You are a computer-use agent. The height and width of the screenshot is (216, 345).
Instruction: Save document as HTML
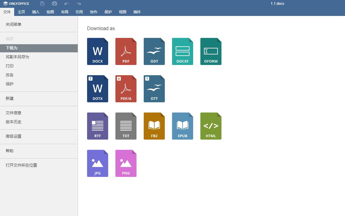[x=211, y=126]
